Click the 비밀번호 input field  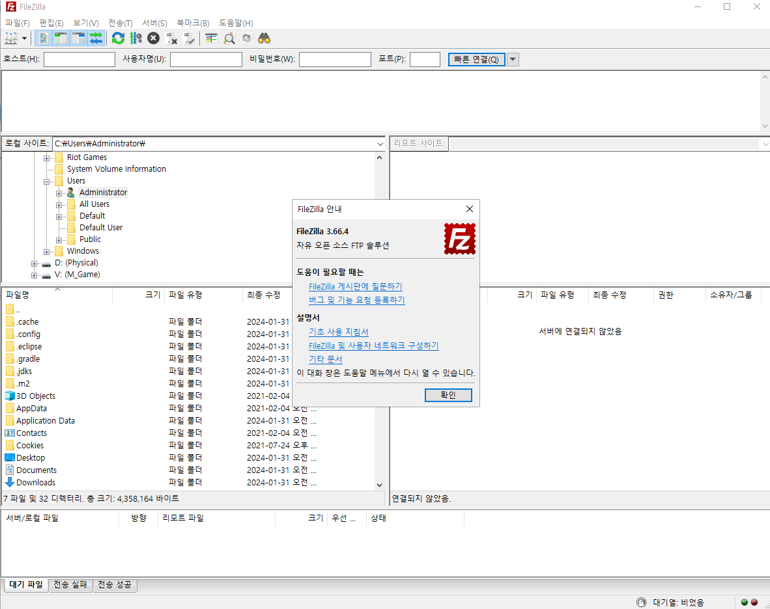pyautogui.click(x=335, y=59)
